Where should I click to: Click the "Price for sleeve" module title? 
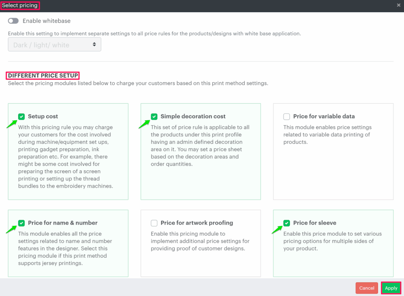pyautogui.click(x=314, y=223)
